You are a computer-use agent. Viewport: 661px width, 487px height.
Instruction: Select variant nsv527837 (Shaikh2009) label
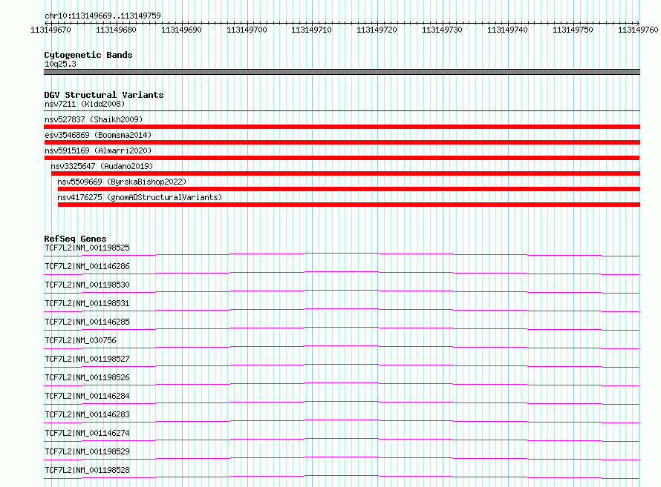(x=94, y=119)
